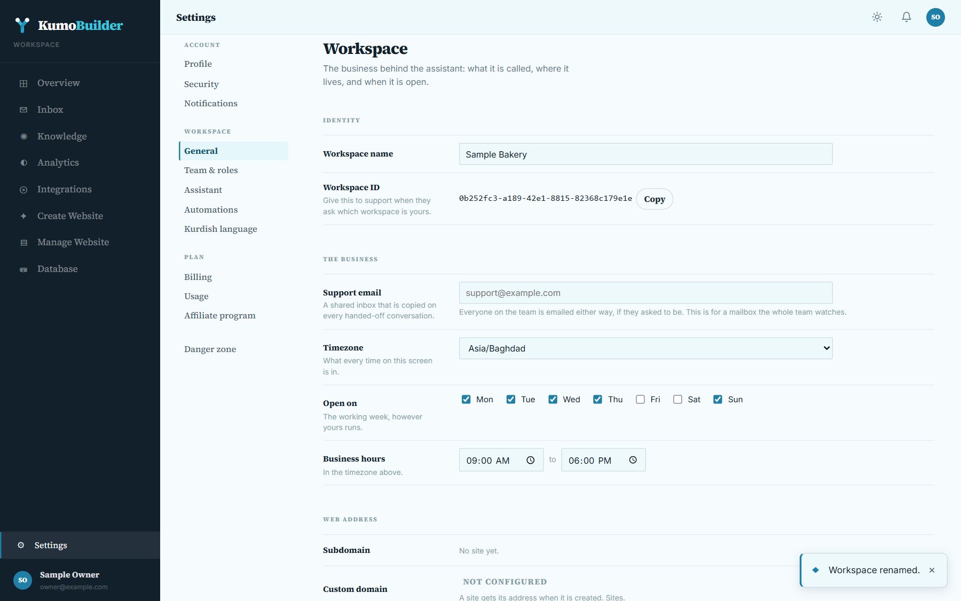Click the Overview grid icon in sidebar
Screen dimensions: 961x601
pos(23,83)
